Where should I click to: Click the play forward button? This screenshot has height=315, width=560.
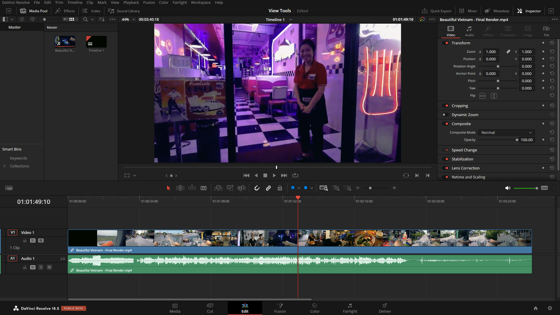(x=274, y=175)
